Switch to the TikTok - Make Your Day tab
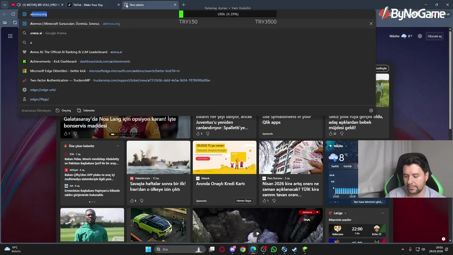This screenshot has height=255, width=453. coord(94,5)
